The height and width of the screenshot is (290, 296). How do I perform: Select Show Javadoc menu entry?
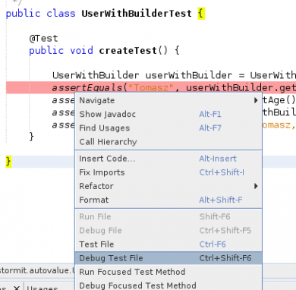[168, 114]
